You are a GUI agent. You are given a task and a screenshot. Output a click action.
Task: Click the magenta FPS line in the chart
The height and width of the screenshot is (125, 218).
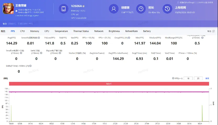click(109, 92)
